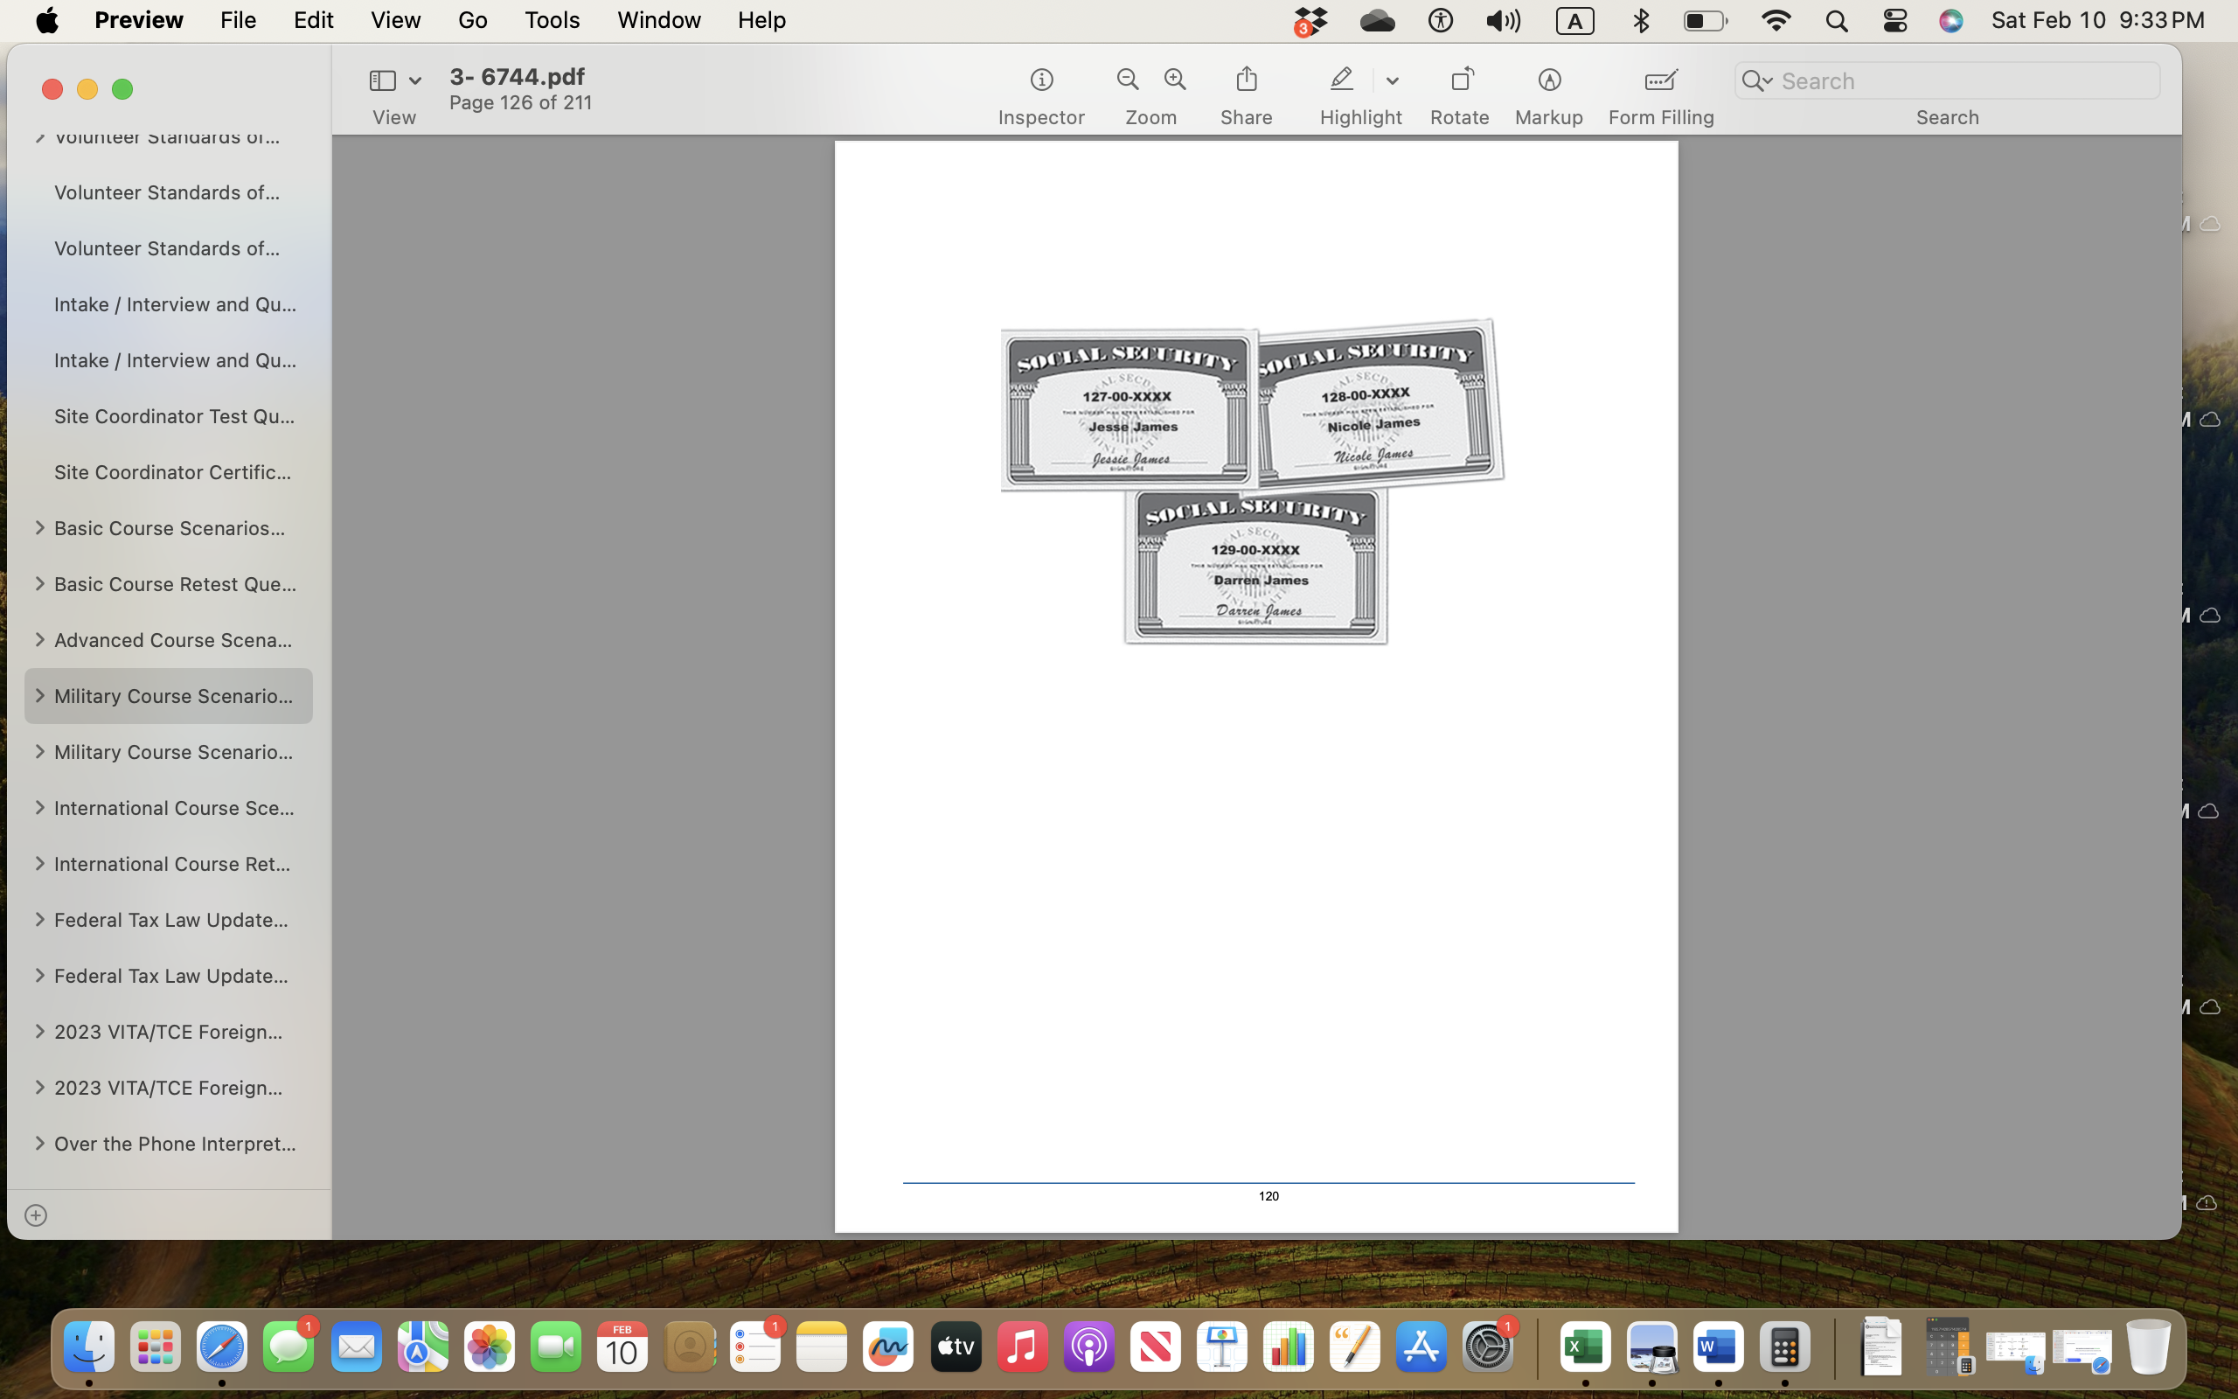The height and width of the screenshot is (1399, 2238).
Task: Open the Markup pen-tip icon
Action: pyautogui.click(x=1549, y=80)
